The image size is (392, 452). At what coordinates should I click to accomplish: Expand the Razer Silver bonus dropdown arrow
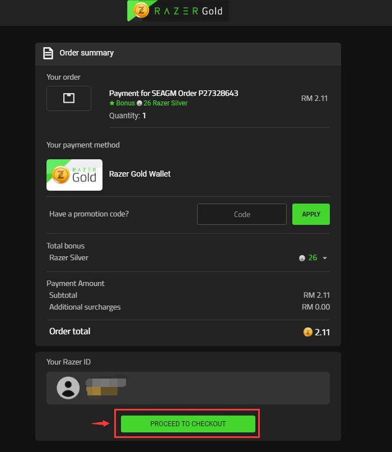pyautogui.click(x=325, y=258)
